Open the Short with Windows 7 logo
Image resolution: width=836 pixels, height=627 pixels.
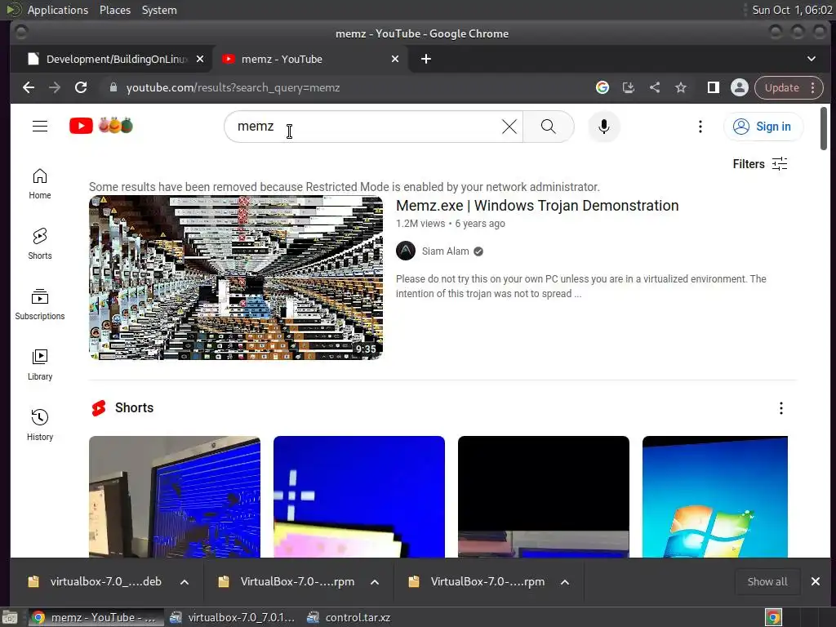(715, 497)
